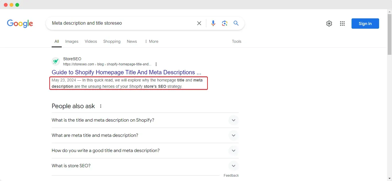The width and height of the screenshot is (392, 181).
Task: Click the vertical page scrollbar thumb
Action: pos(389,34)
